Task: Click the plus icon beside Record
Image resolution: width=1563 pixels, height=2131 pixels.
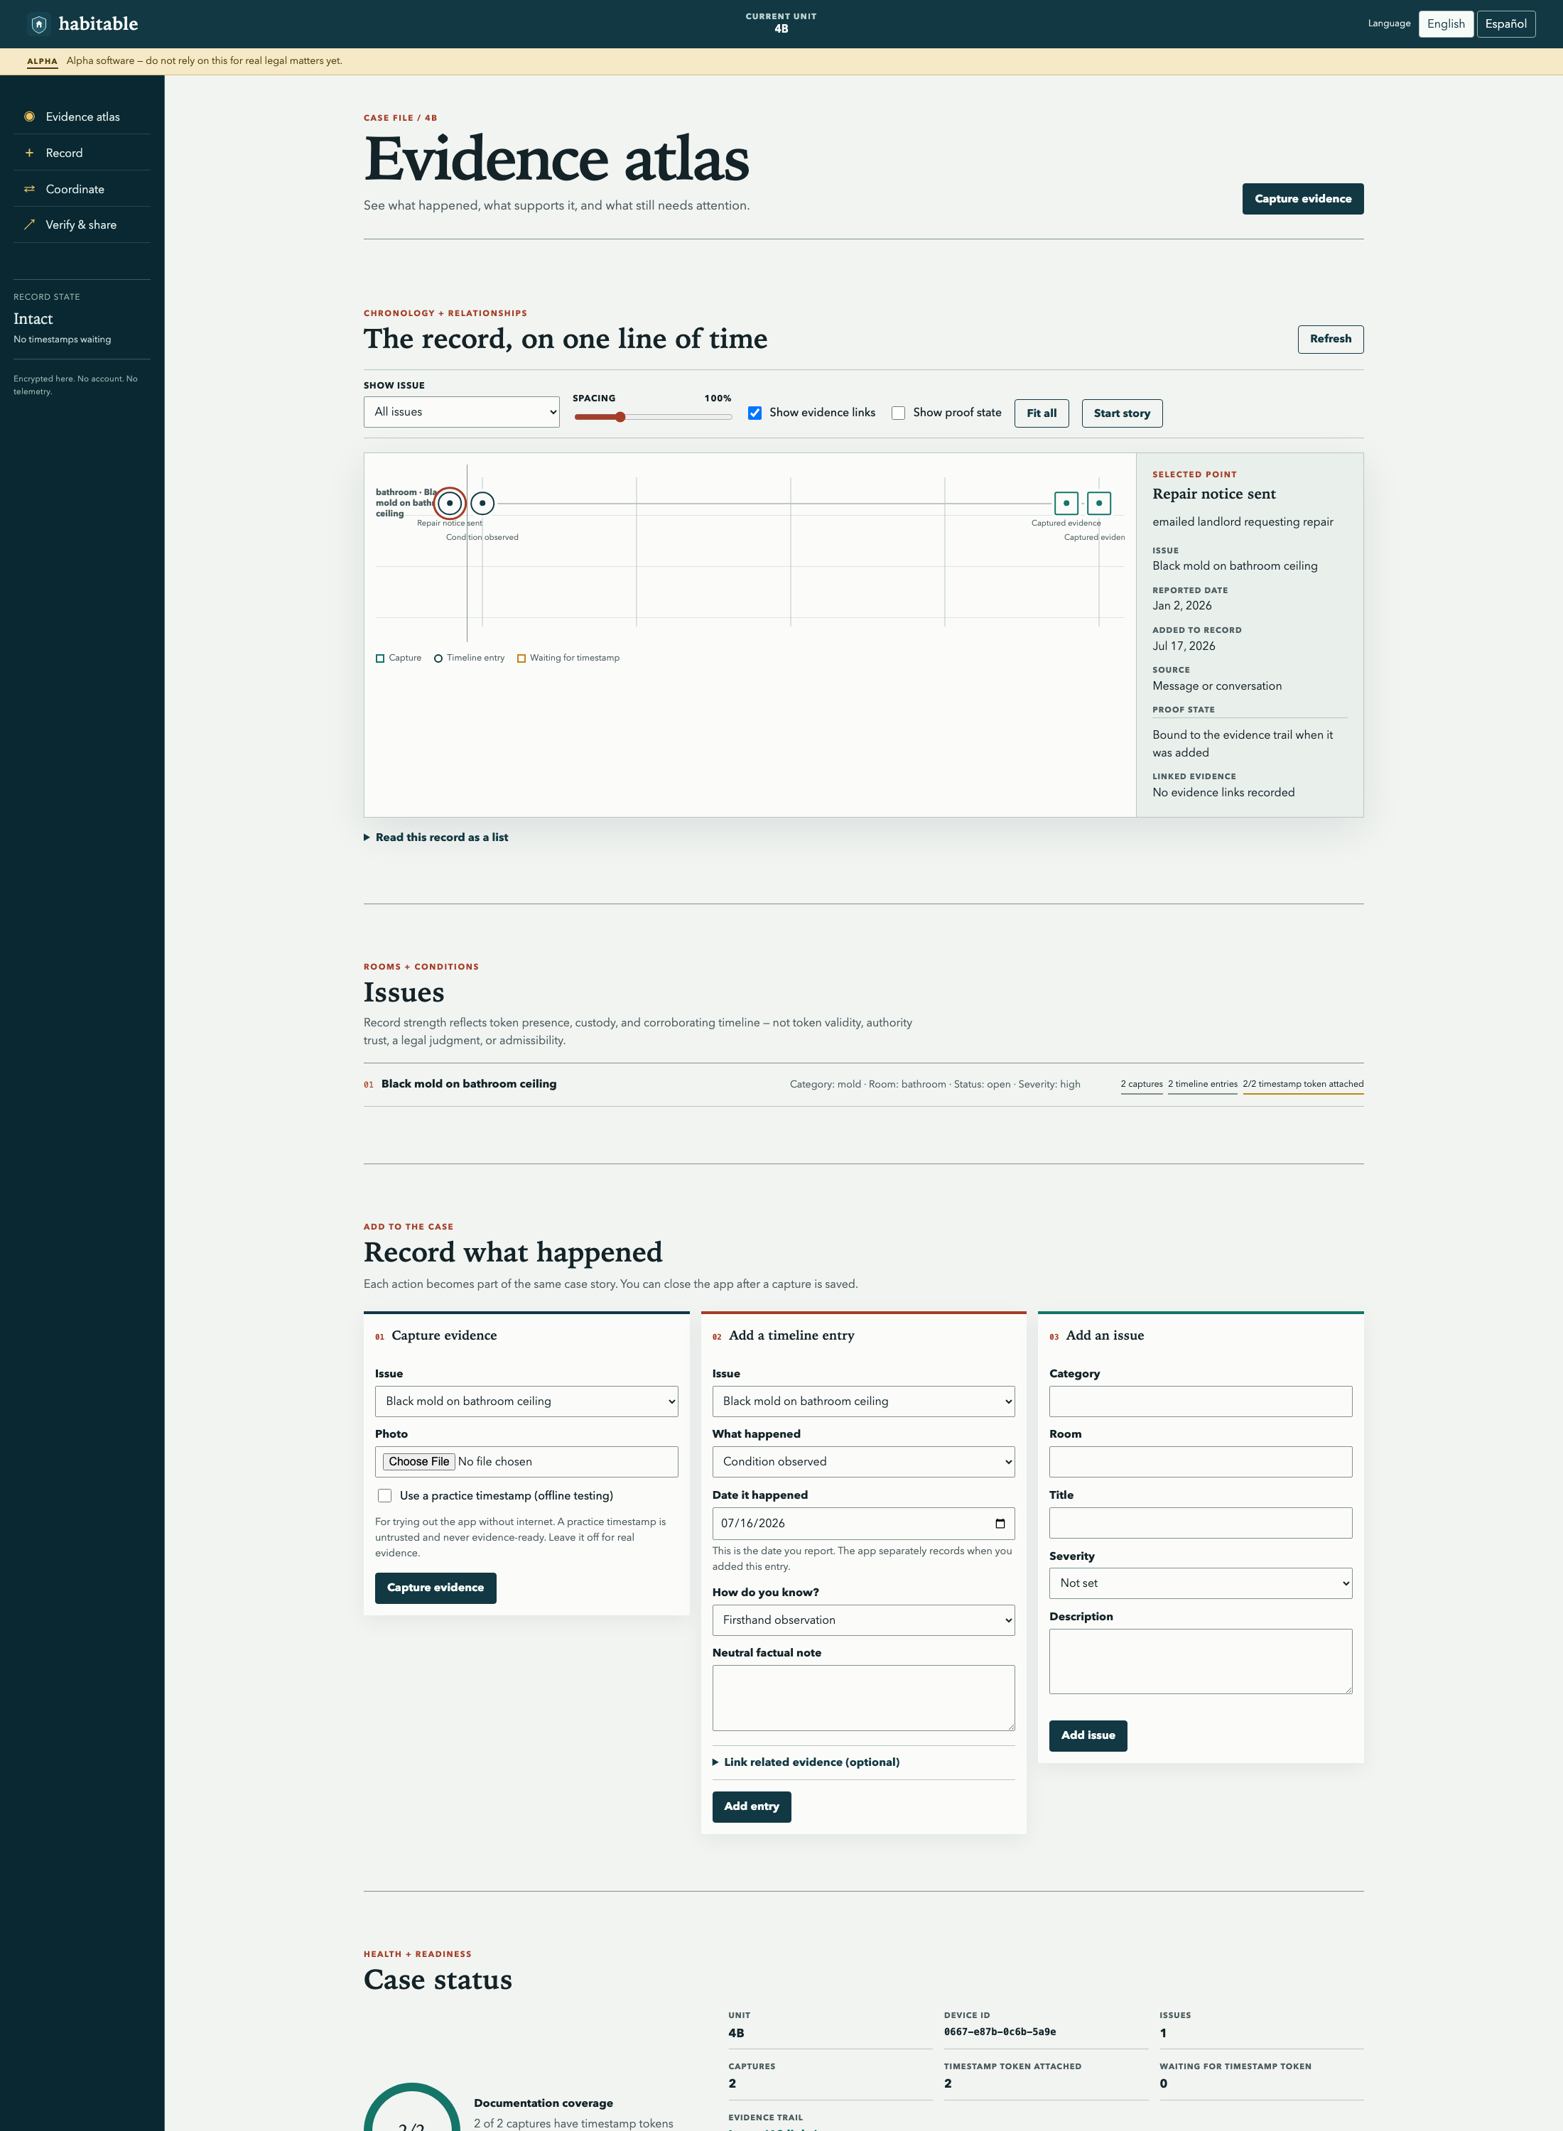Action: (29, 152)
